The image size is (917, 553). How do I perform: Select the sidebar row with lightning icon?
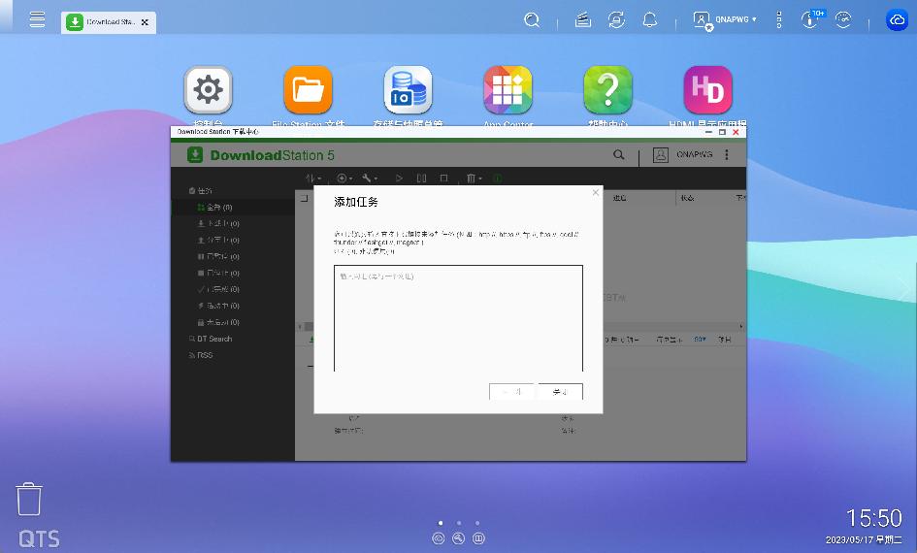(233, 306)
